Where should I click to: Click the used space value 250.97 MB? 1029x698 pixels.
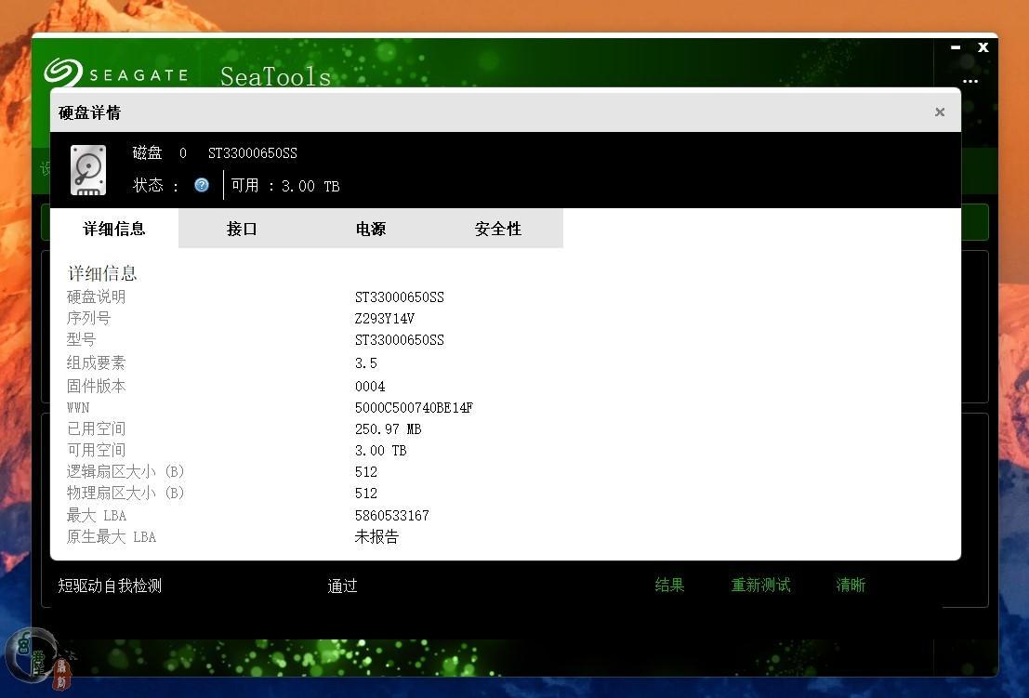point(388,429)
